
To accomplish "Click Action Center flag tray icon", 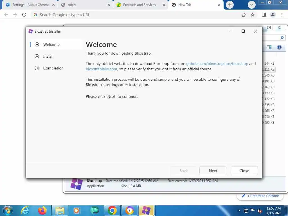I will click(x=253, y=211).
